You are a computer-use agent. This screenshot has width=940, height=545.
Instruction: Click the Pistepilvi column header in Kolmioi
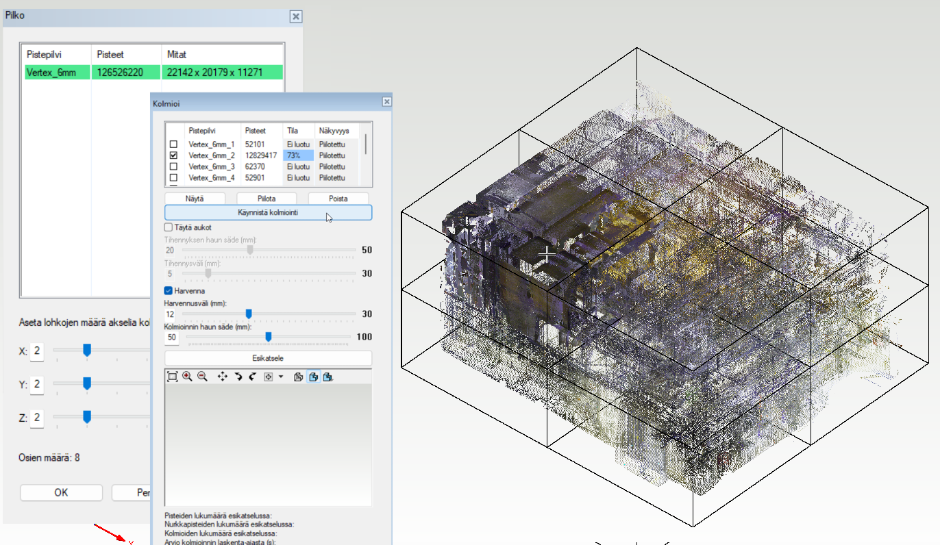tap(203, 130)
